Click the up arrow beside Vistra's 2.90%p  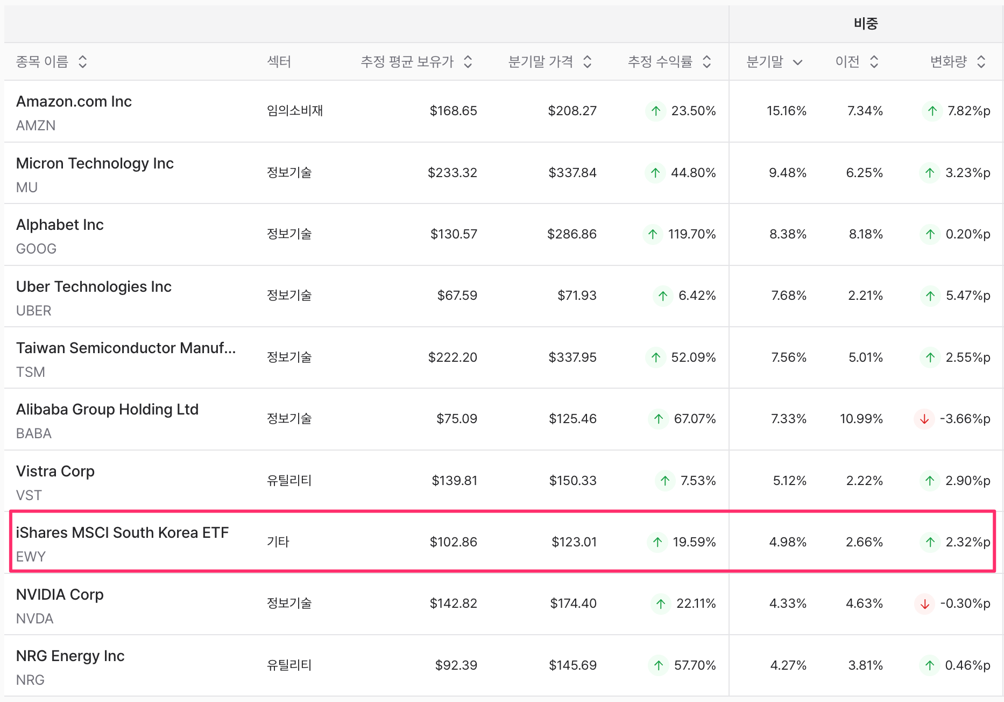(x=930, y=481)
